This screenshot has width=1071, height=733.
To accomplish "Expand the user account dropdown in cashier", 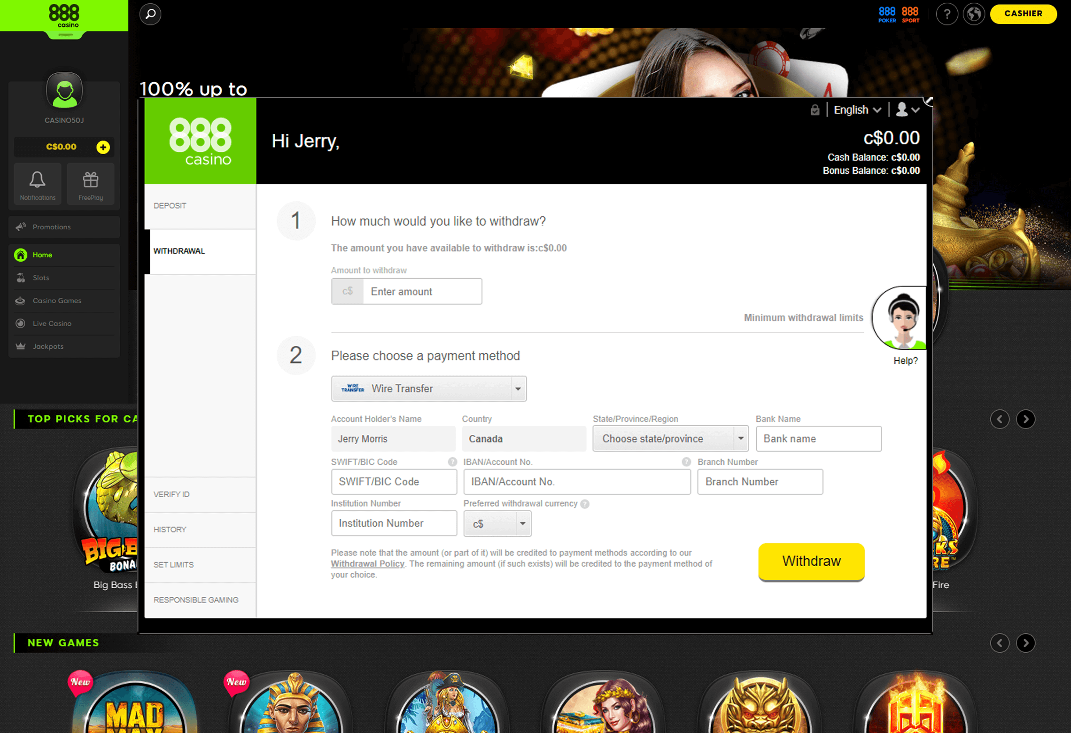I will [x=908, y=110].
